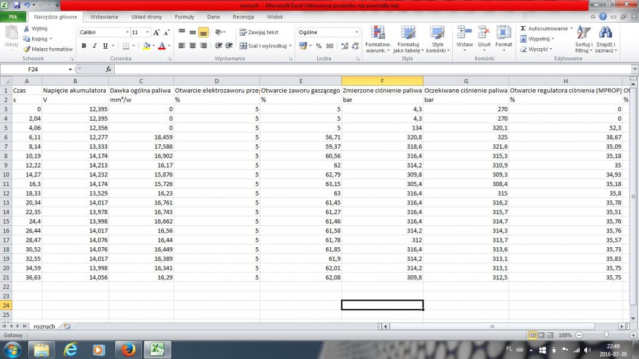Screen dimensions: 639x359
Task: Switch to Formuły tab
Action: 184,17
